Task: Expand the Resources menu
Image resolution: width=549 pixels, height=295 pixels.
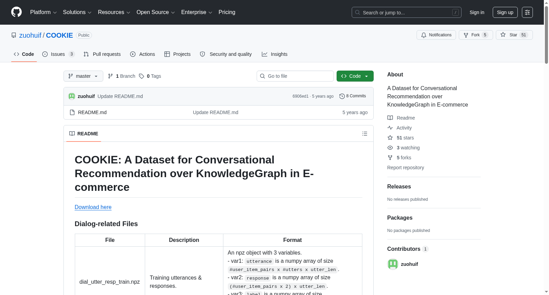Action: tap(114, 12)
